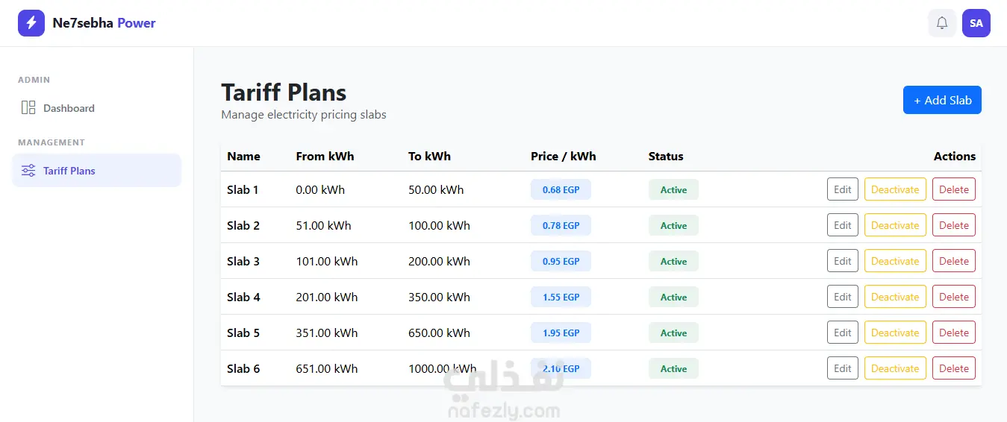Edit Slab 6

click(843, 368)
